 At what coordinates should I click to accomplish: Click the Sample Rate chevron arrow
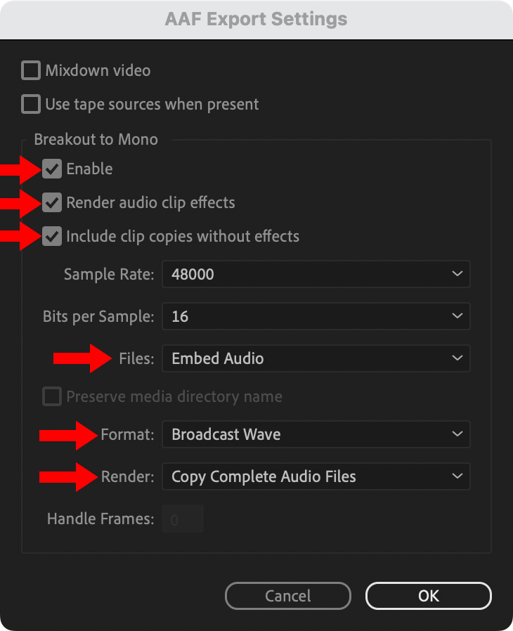click(457, 274)
